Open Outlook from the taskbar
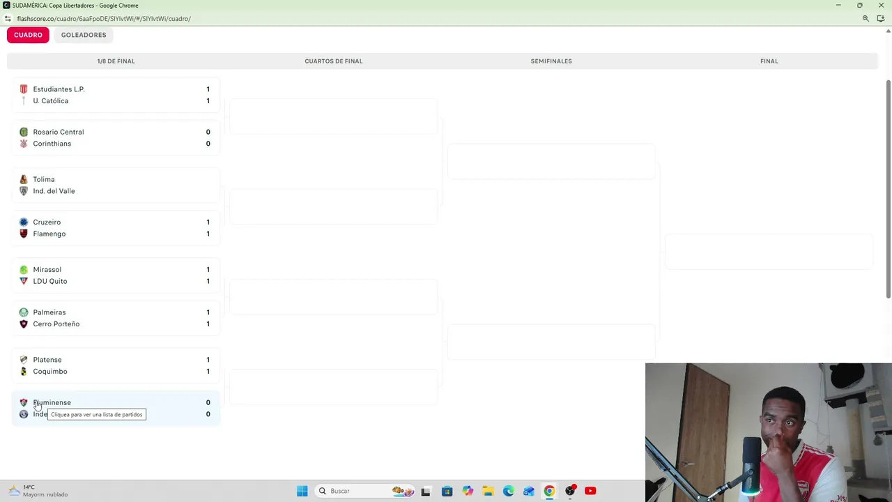This screenshot has width=892, height=502. click(529, 491)
